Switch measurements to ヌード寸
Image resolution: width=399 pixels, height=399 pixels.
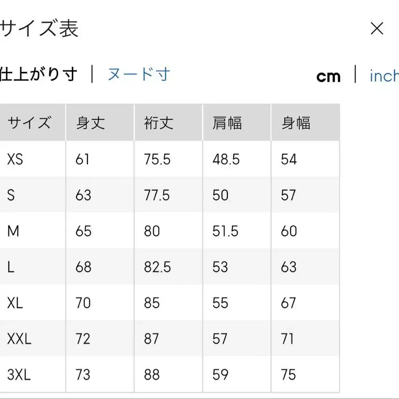click(x=138, y=75)
